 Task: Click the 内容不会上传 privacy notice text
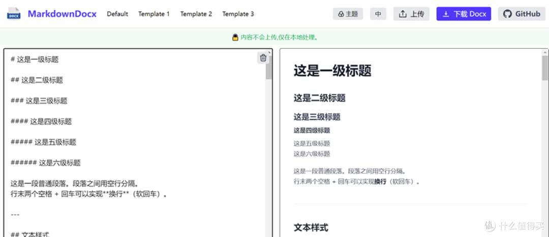click(279, 37)
